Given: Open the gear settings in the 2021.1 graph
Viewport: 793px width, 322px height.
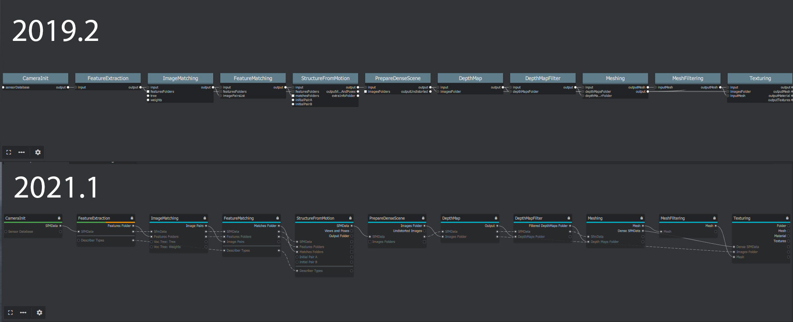Looking at the screenshot, I should pyautogui.click(x=40, y=312).
